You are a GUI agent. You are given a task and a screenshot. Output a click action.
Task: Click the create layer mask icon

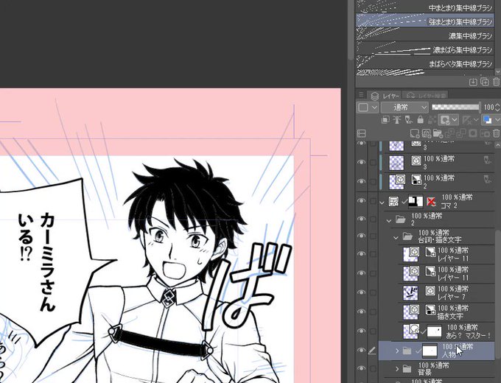coord(473,133)
